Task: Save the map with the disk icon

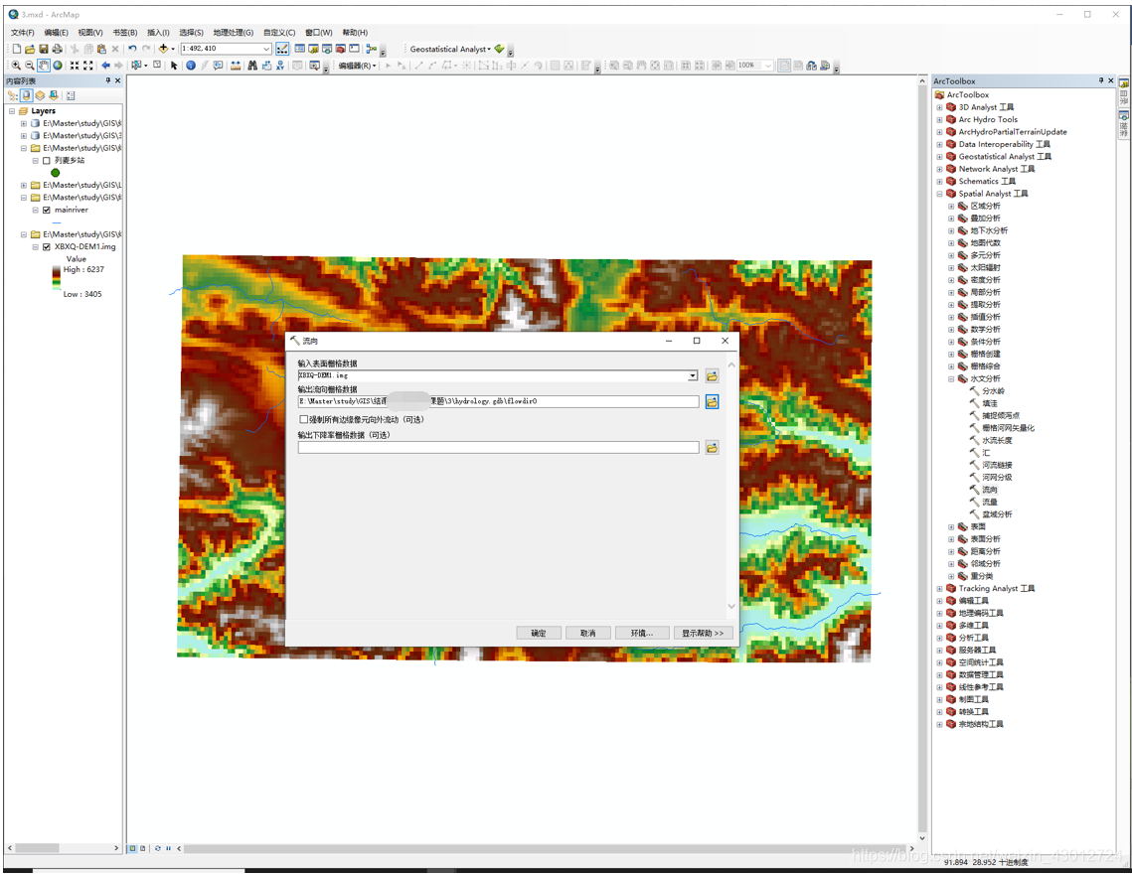Action: (44, 49)
